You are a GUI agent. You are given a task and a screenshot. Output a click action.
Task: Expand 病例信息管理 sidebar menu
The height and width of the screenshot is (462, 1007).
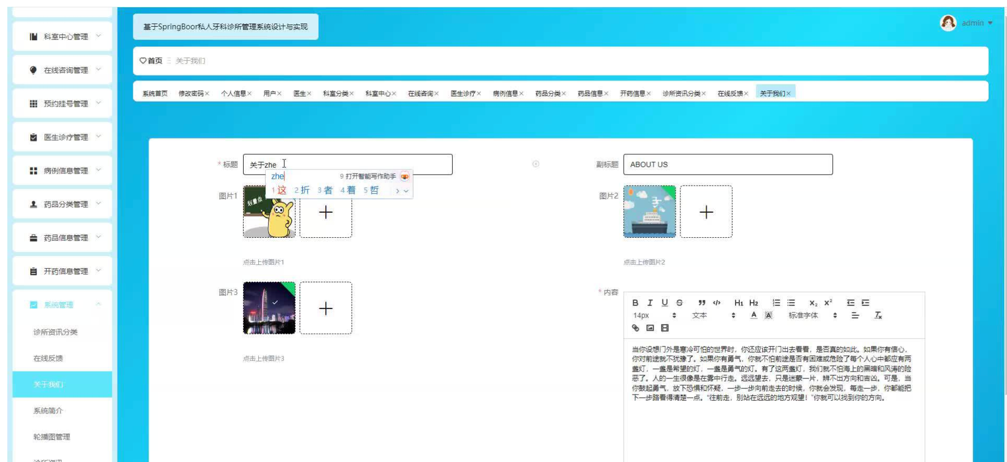(62, 170)
